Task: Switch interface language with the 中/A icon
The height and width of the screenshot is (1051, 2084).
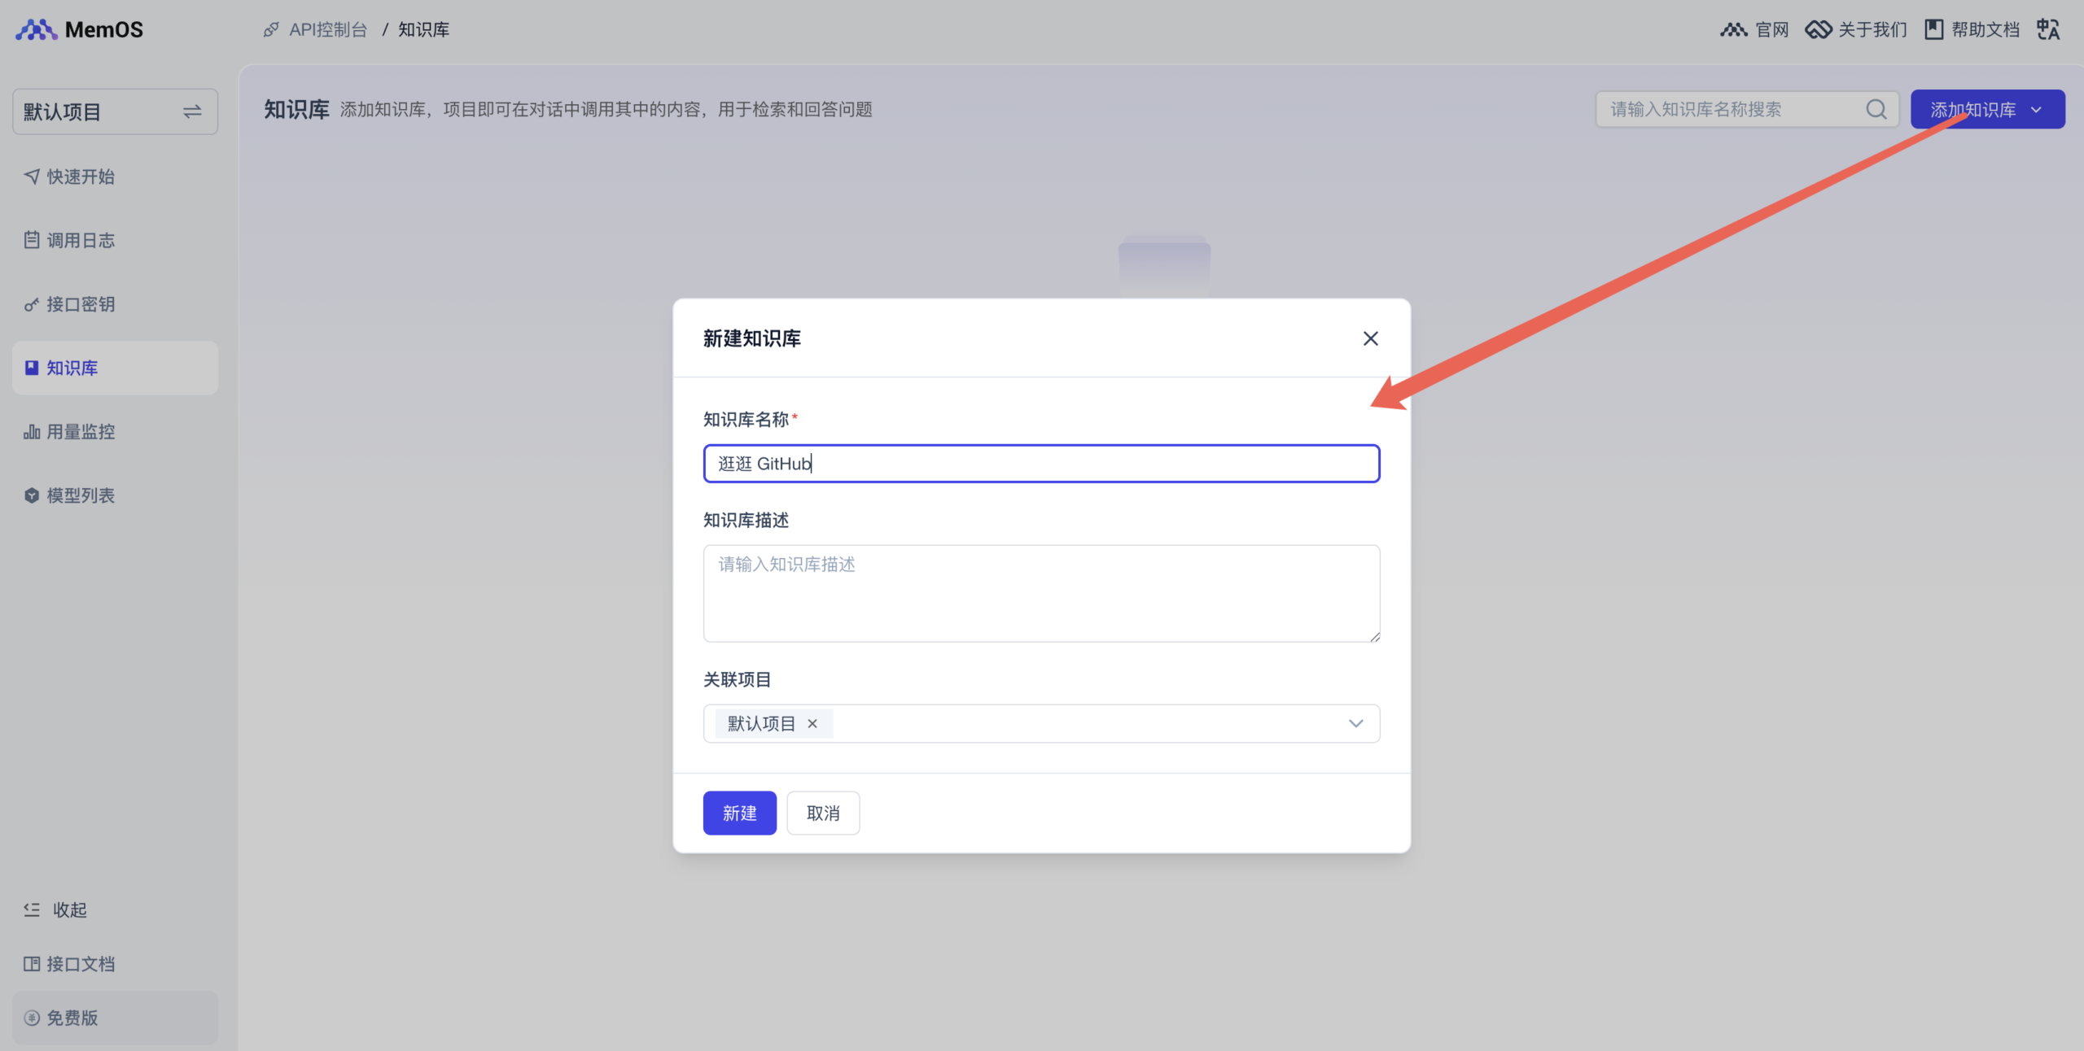Action: [2050, 28]
